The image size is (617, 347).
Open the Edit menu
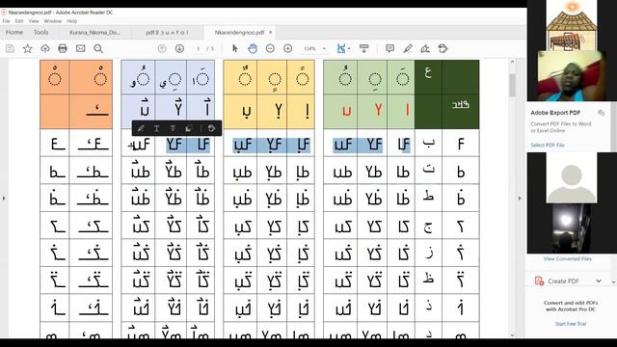click(x=19, y=21)
